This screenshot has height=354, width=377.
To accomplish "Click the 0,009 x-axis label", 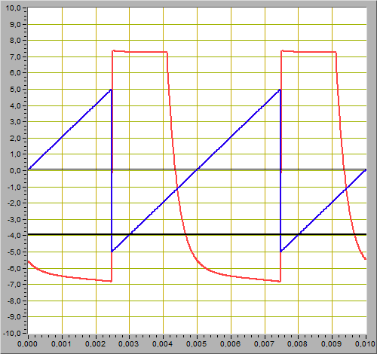I will click(x=331, y=344).
